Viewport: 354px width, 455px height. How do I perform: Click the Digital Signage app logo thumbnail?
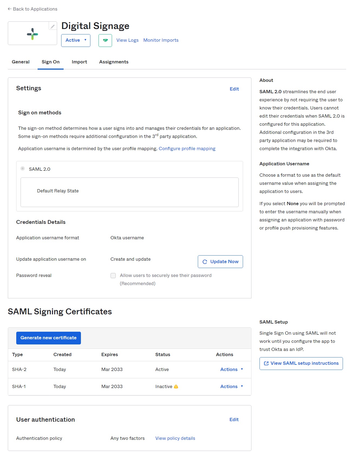coord(32,33)
